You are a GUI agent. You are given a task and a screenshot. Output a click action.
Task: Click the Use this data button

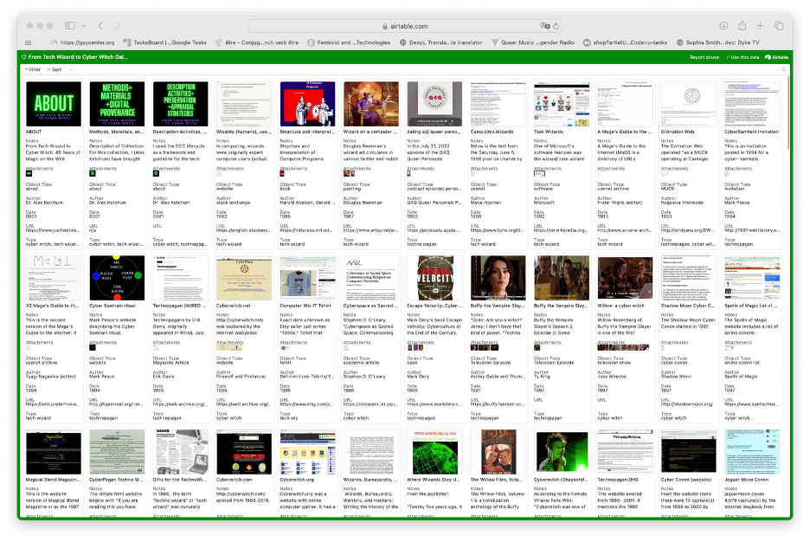(x=742, y=57)
